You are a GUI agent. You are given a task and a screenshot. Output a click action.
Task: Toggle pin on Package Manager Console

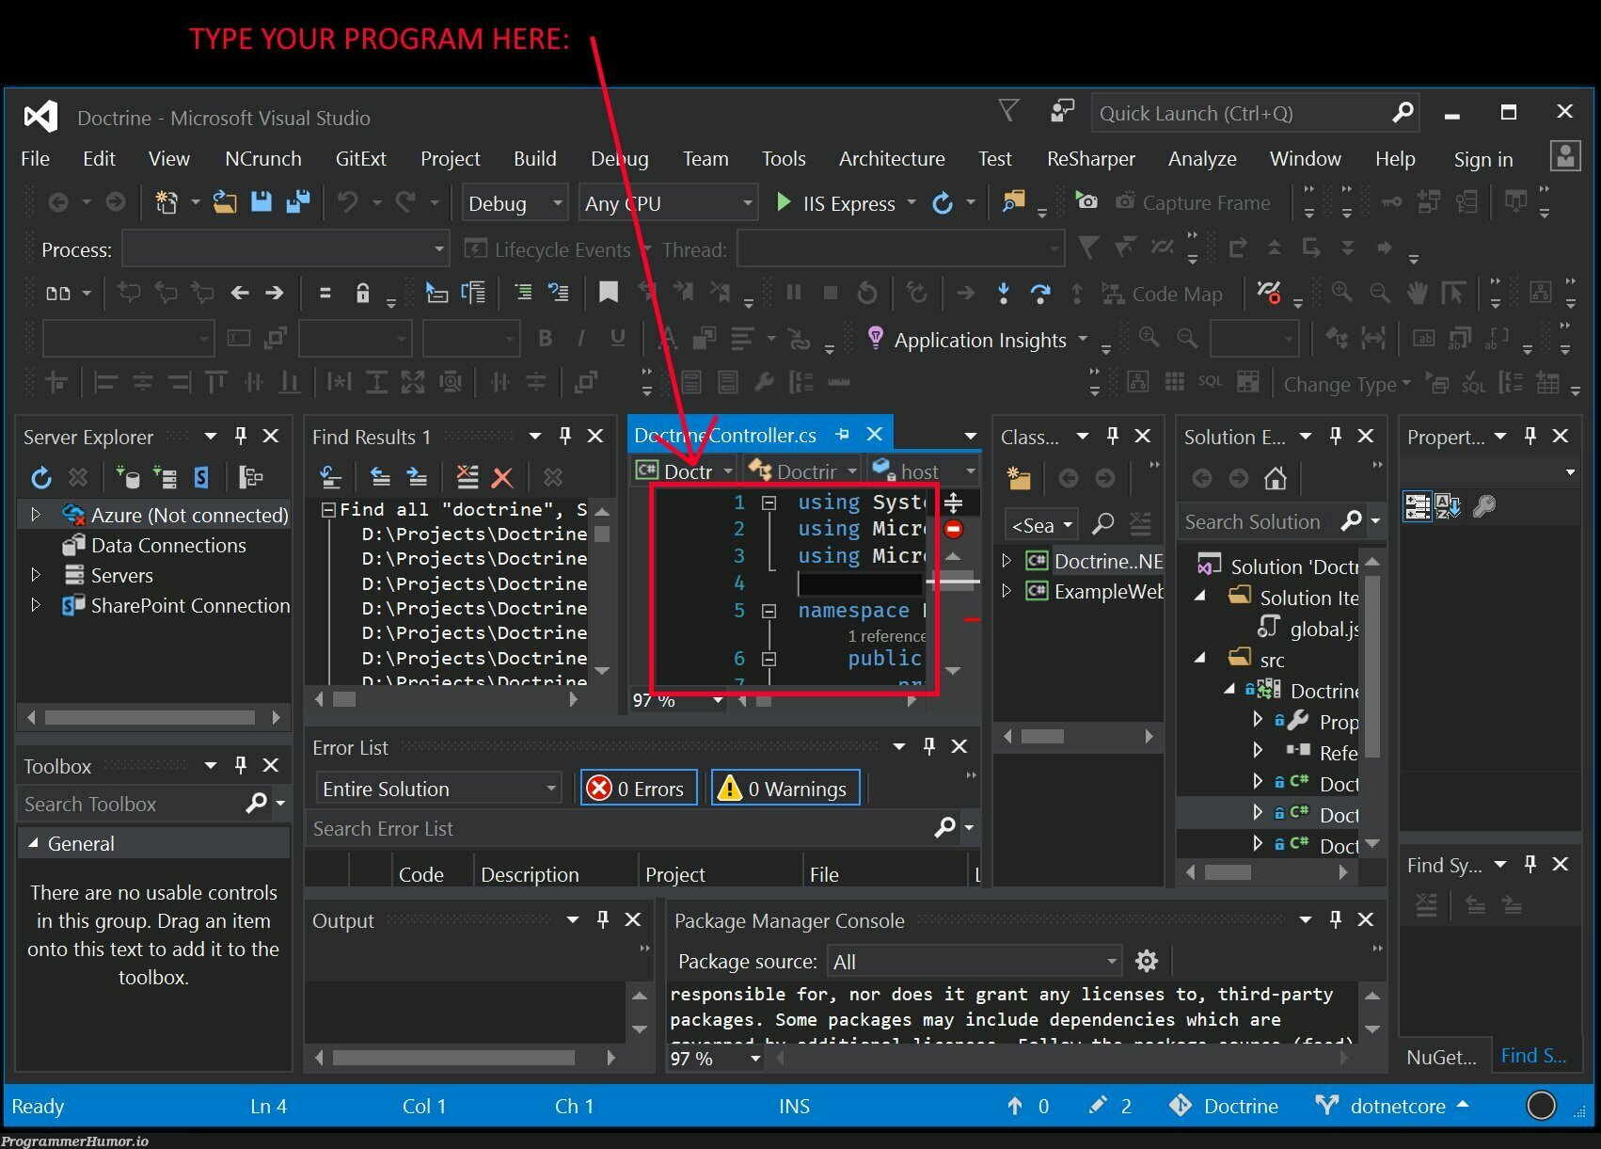click(x=1336, y=919)
